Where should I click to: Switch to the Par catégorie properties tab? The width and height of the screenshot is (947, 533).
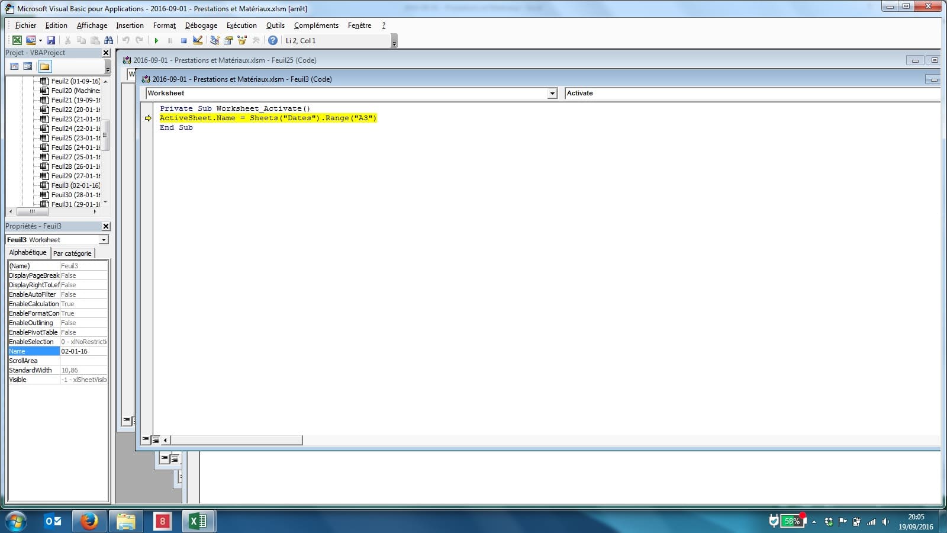pos(72,253)
